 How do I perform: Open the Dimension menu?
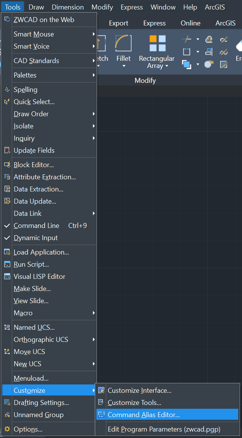(x=68, y=7)
